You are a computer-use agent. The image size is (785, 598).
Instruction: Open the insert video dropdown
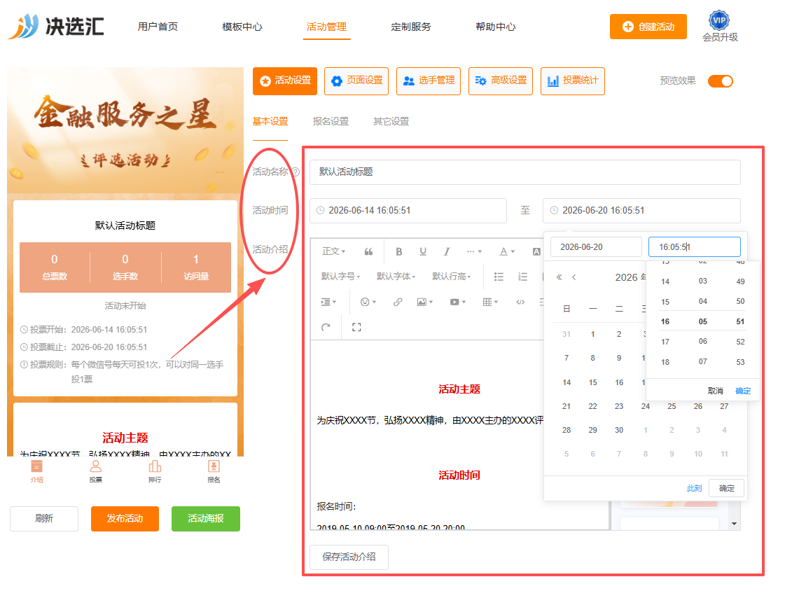457,302
